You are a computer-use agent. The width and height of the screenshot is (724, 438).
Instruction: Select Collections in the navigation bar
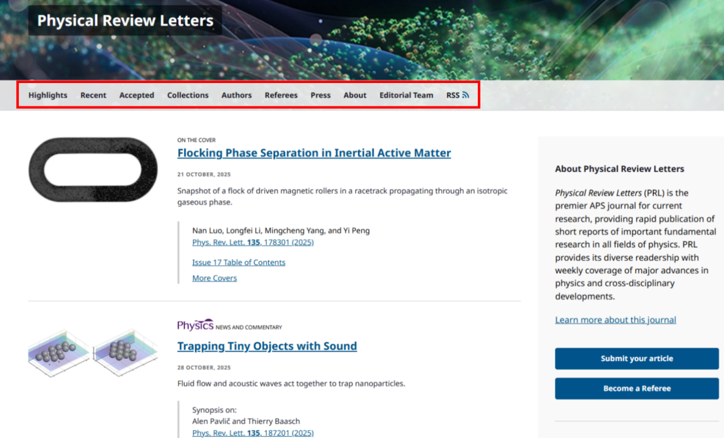point(188,95)
